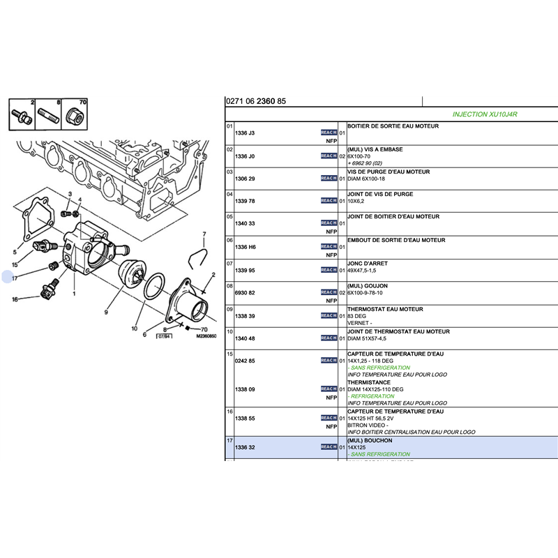Open the nut thumbnail numbered 70
Image resolution: width=558 pixels, height=558 pixels.
click(75, 114)
